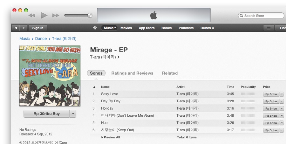Click the artist cell in Sexy Love row
This screenshot has width=286, height=144.
point(187,94)
